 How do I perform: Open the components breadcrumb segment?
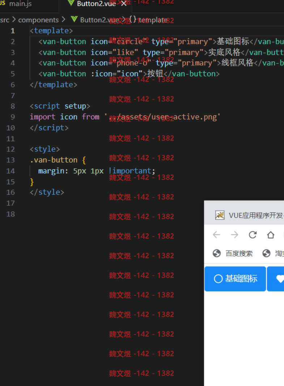[x=39, y=20]
